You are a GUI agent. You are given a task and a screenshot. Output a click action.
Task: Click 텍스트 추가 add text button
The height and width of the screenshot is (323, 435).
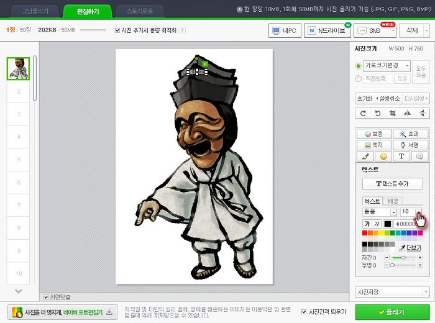click(392, 183)
